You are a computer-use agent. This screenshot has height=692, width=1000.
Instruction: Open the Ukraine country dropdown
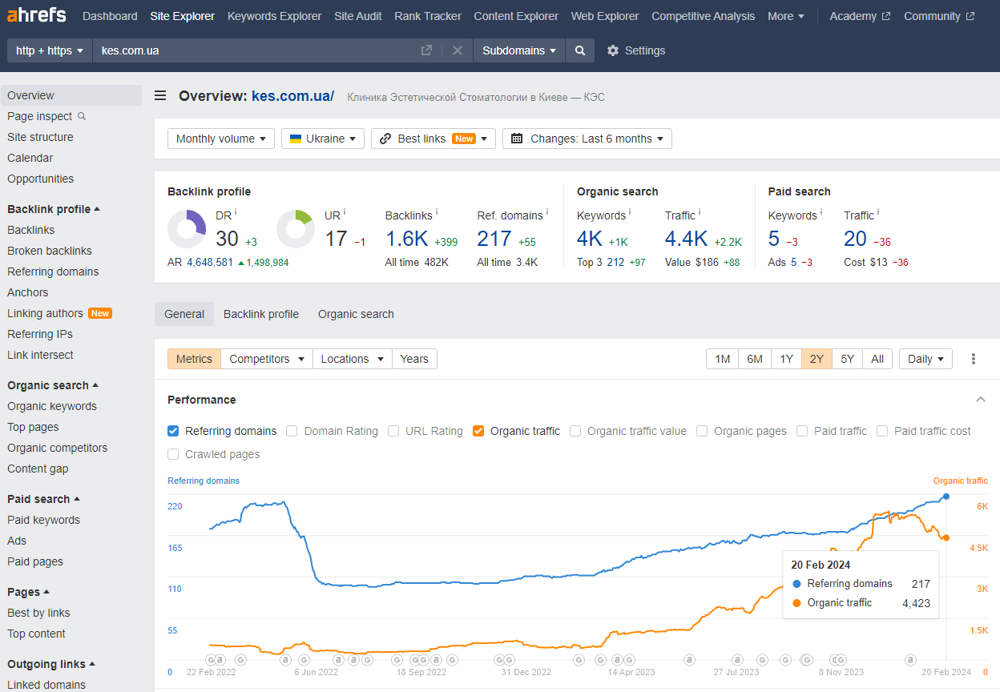tap(323, 139)
